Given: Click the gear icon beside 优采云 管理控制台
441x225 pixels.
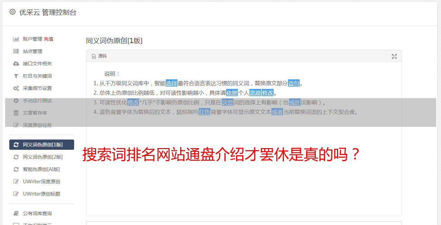Looking at the screenshot, I should tap(13, 12).
